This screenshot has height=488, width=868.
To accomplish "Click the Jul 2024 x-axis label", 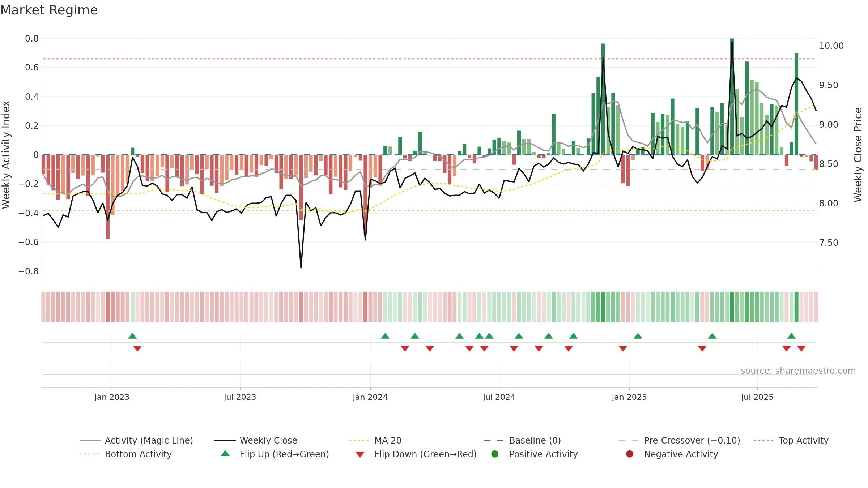I will tap(499, 397).
